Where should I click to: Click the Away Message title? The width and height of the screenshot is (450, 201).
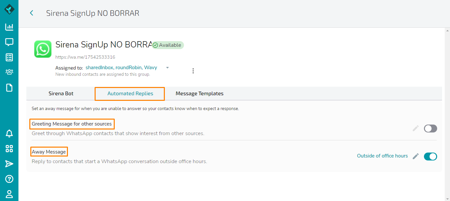[49, 152]
